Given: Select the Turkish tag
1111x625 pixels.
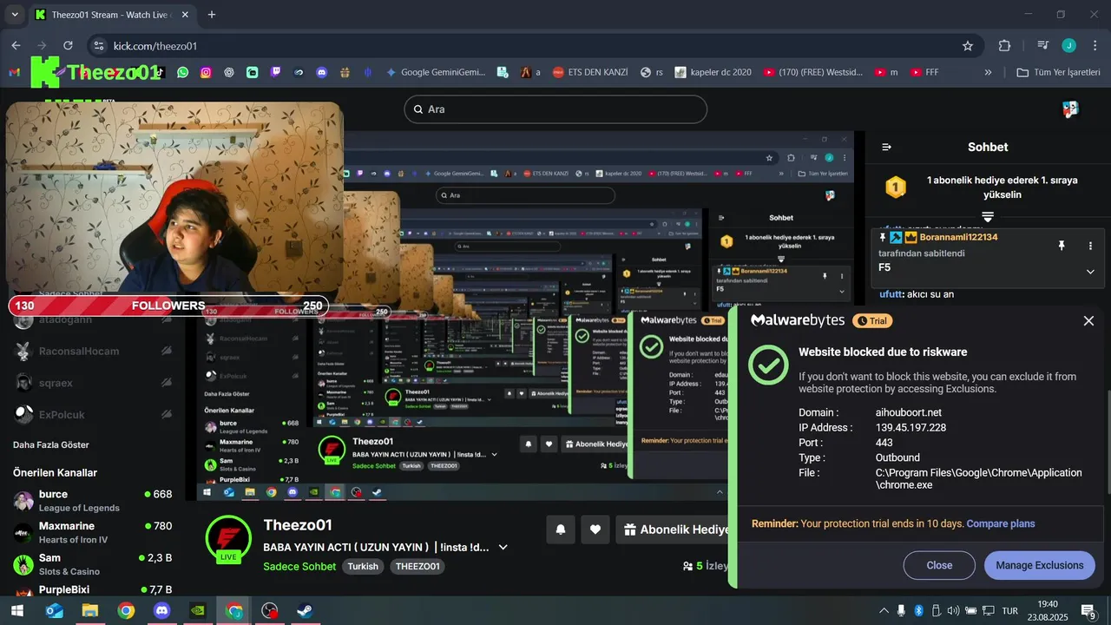Looking at the screenshot, I should pos(363,566).
